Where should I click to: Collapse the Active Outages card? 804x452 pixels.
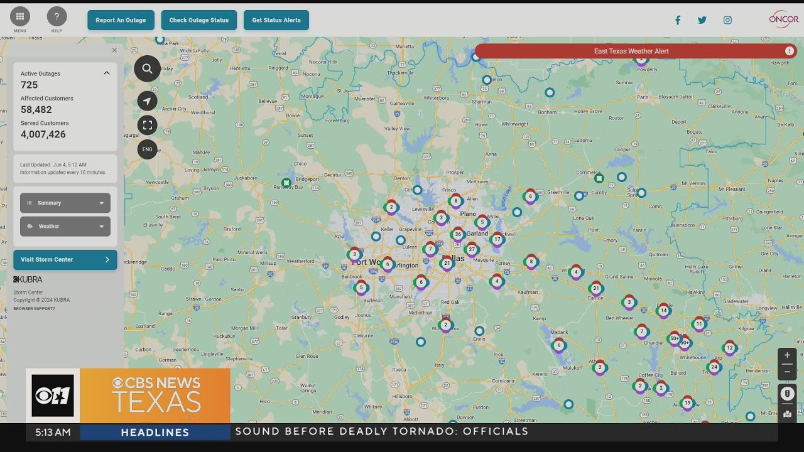[x=107, y=73]
